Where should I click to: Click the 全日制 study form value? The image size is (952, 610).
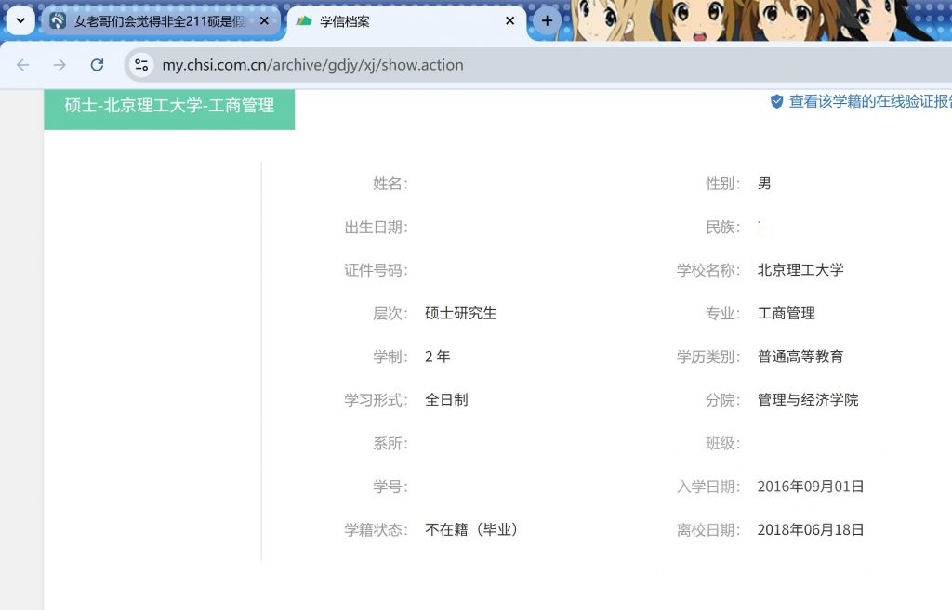[x=447, y=399]
